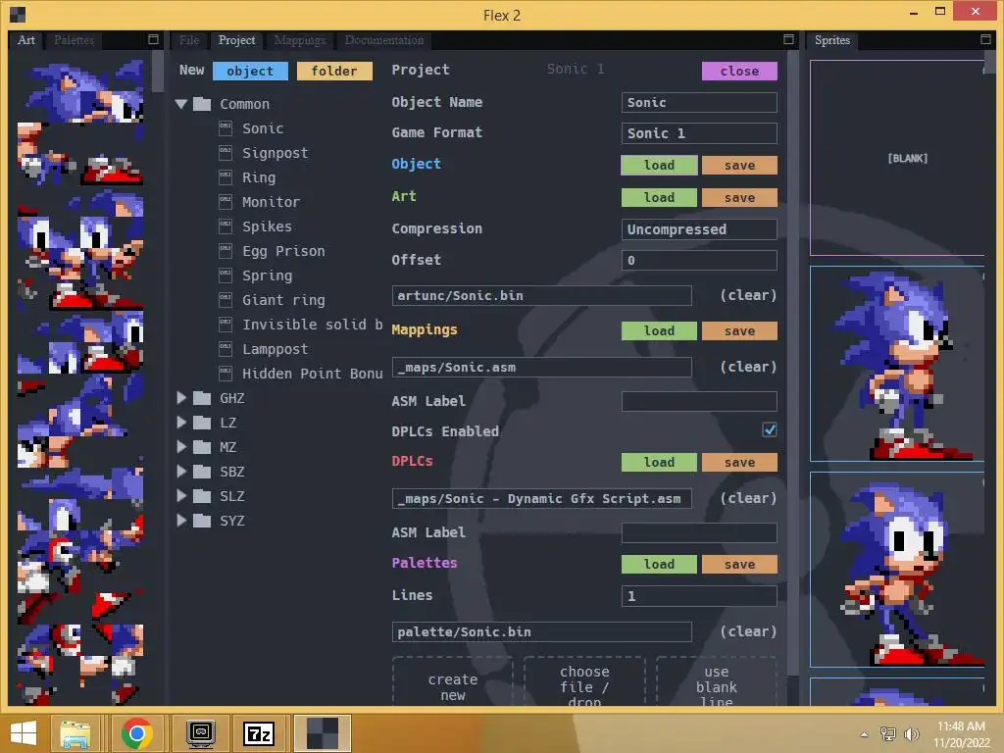Click the LZ folder icon
This screenshot has height=753, width=1004.
point(202,423)
